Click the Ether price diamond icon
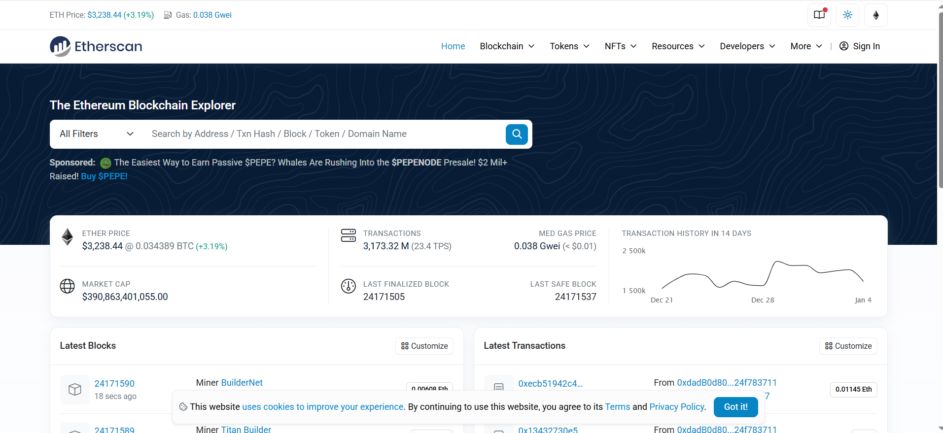Image resolution: width=943 pixels, height=433 pixels. [68, 237]
